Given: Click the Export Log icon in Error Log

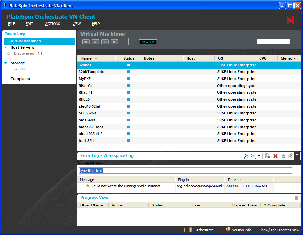Looking at the screenshot, I should click(246, 156).
